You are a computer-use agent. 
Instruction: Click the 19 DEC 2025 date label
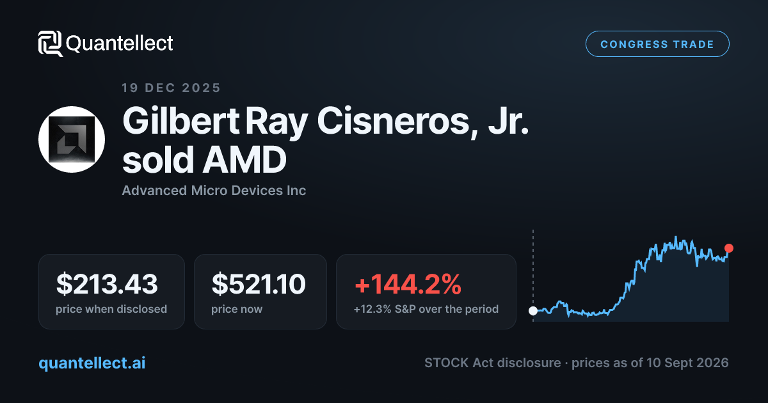(x=171, y=88)
